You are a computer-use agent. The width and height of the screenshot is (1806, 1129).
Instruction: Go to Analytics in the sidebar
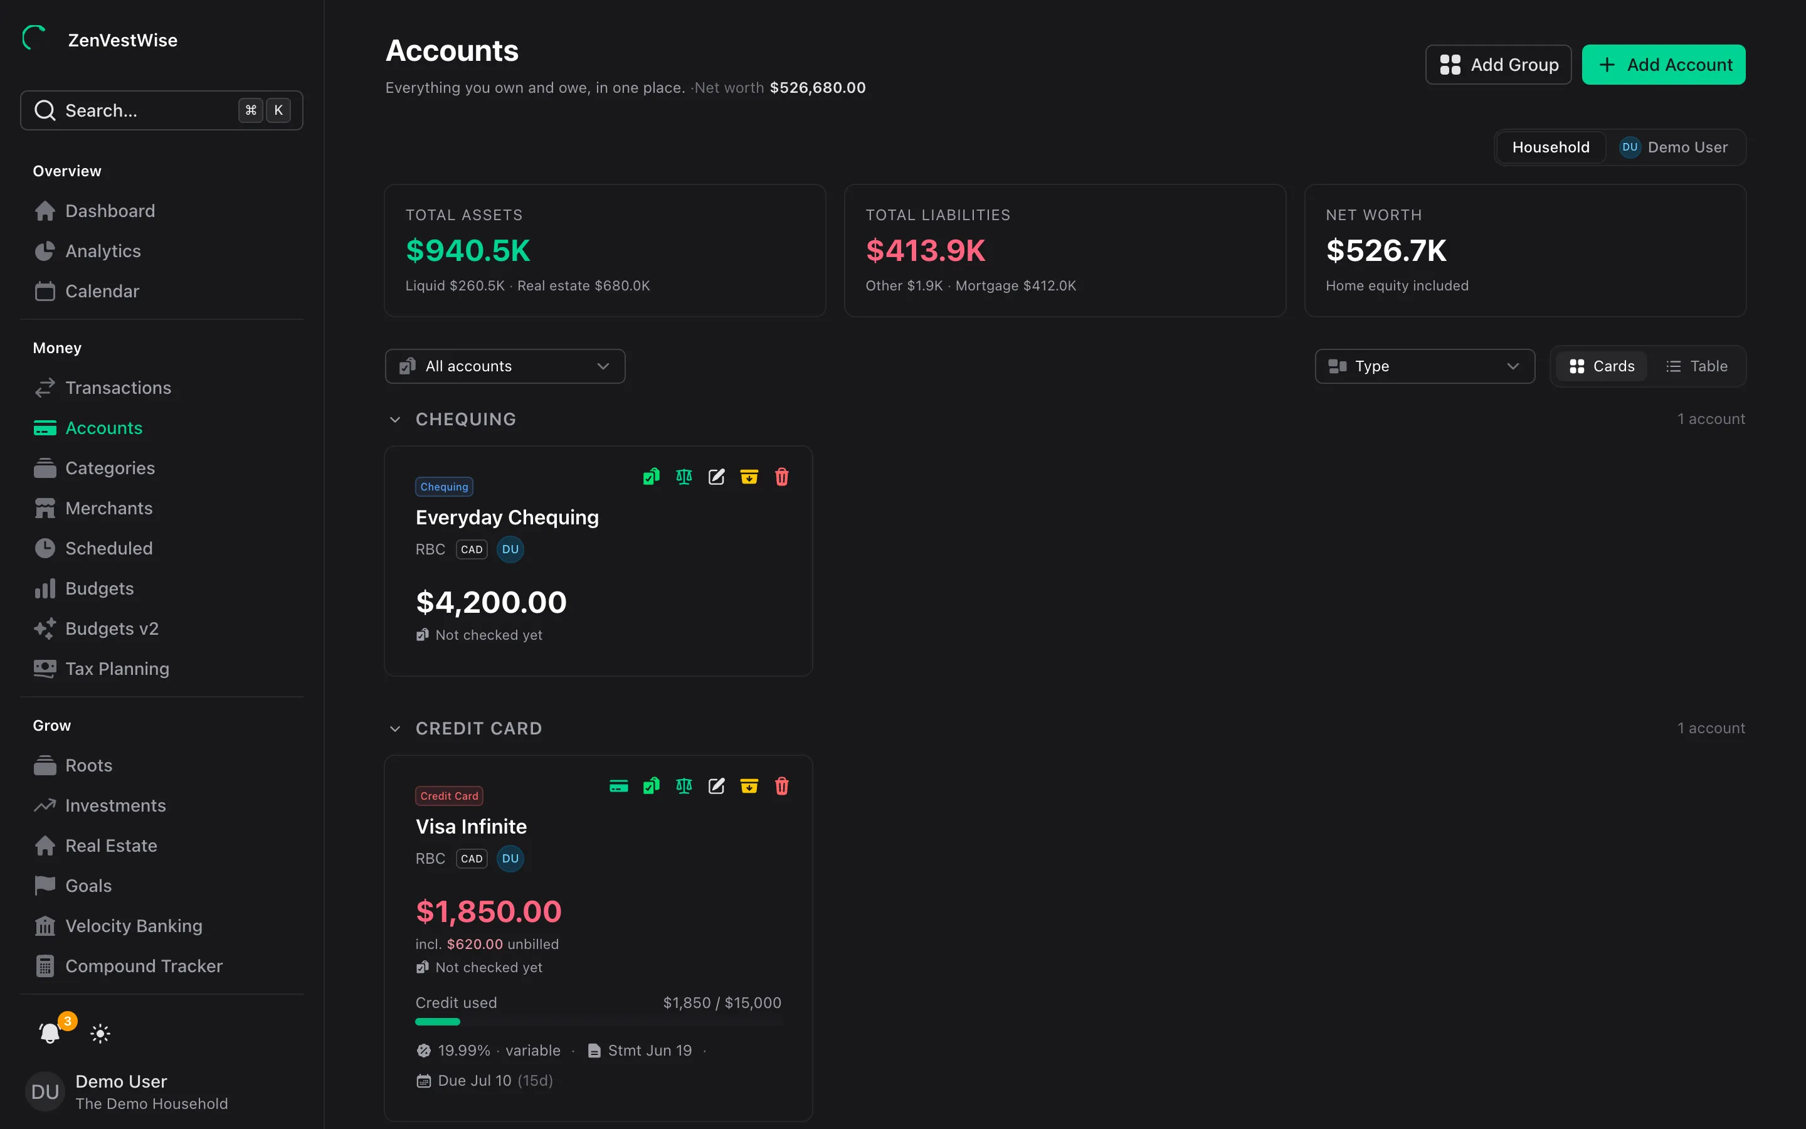point(161,252)
